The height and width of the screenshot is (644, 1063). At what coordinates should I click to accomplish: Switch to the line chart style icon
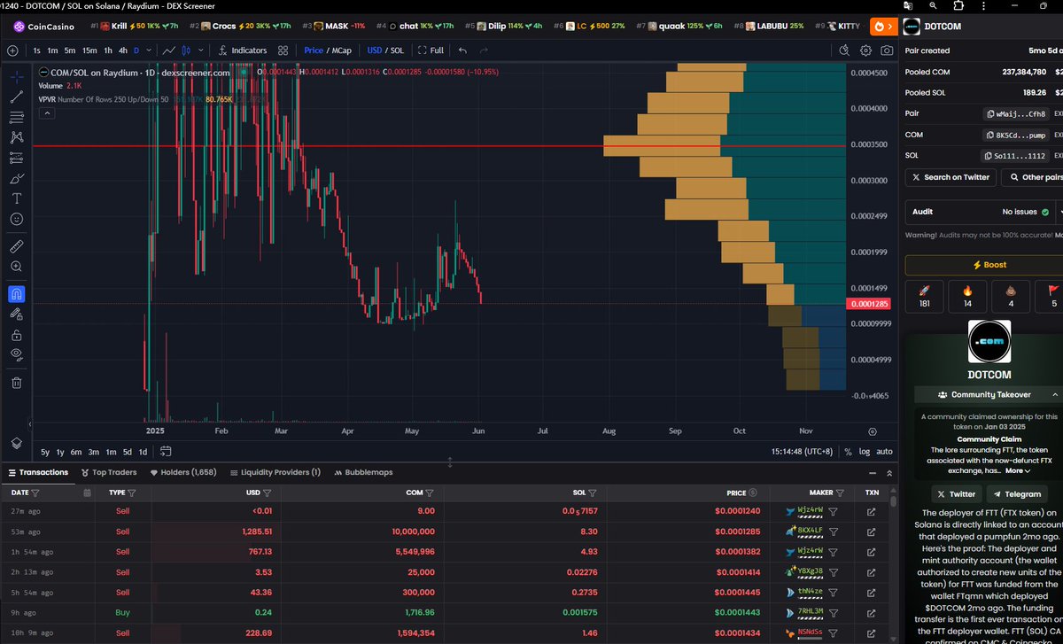tap(170, 50)
